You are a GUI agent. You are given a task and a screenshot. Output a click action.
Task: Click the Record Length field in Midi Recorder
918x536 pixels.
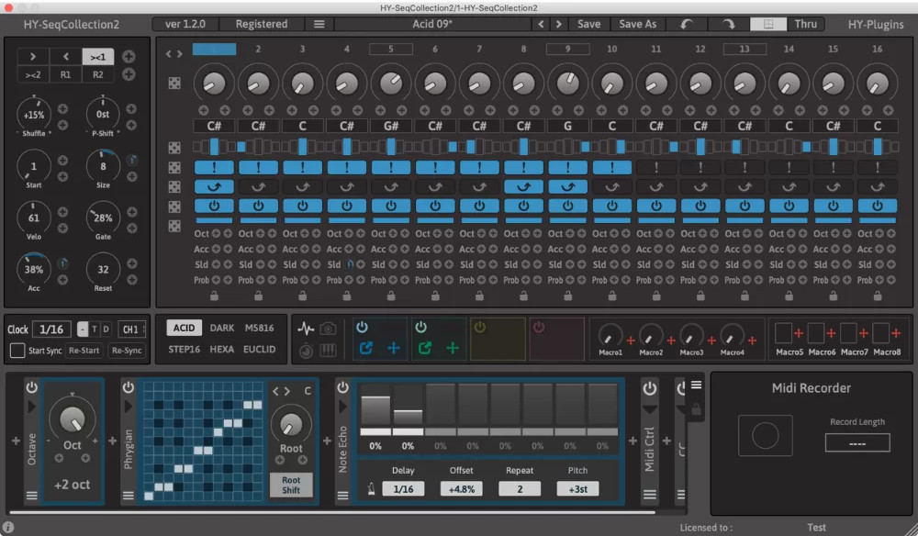click(857, 441)
